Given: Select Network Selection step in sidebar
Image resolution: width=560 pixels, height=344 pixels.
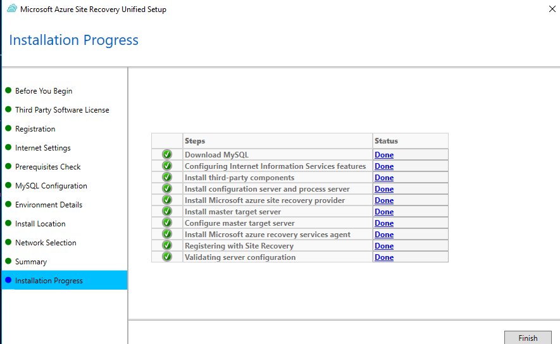Looking at the screenshot, I should (46, 243).
